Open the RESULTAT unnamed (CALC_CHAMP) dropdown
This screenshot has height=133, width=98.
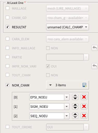67,27
